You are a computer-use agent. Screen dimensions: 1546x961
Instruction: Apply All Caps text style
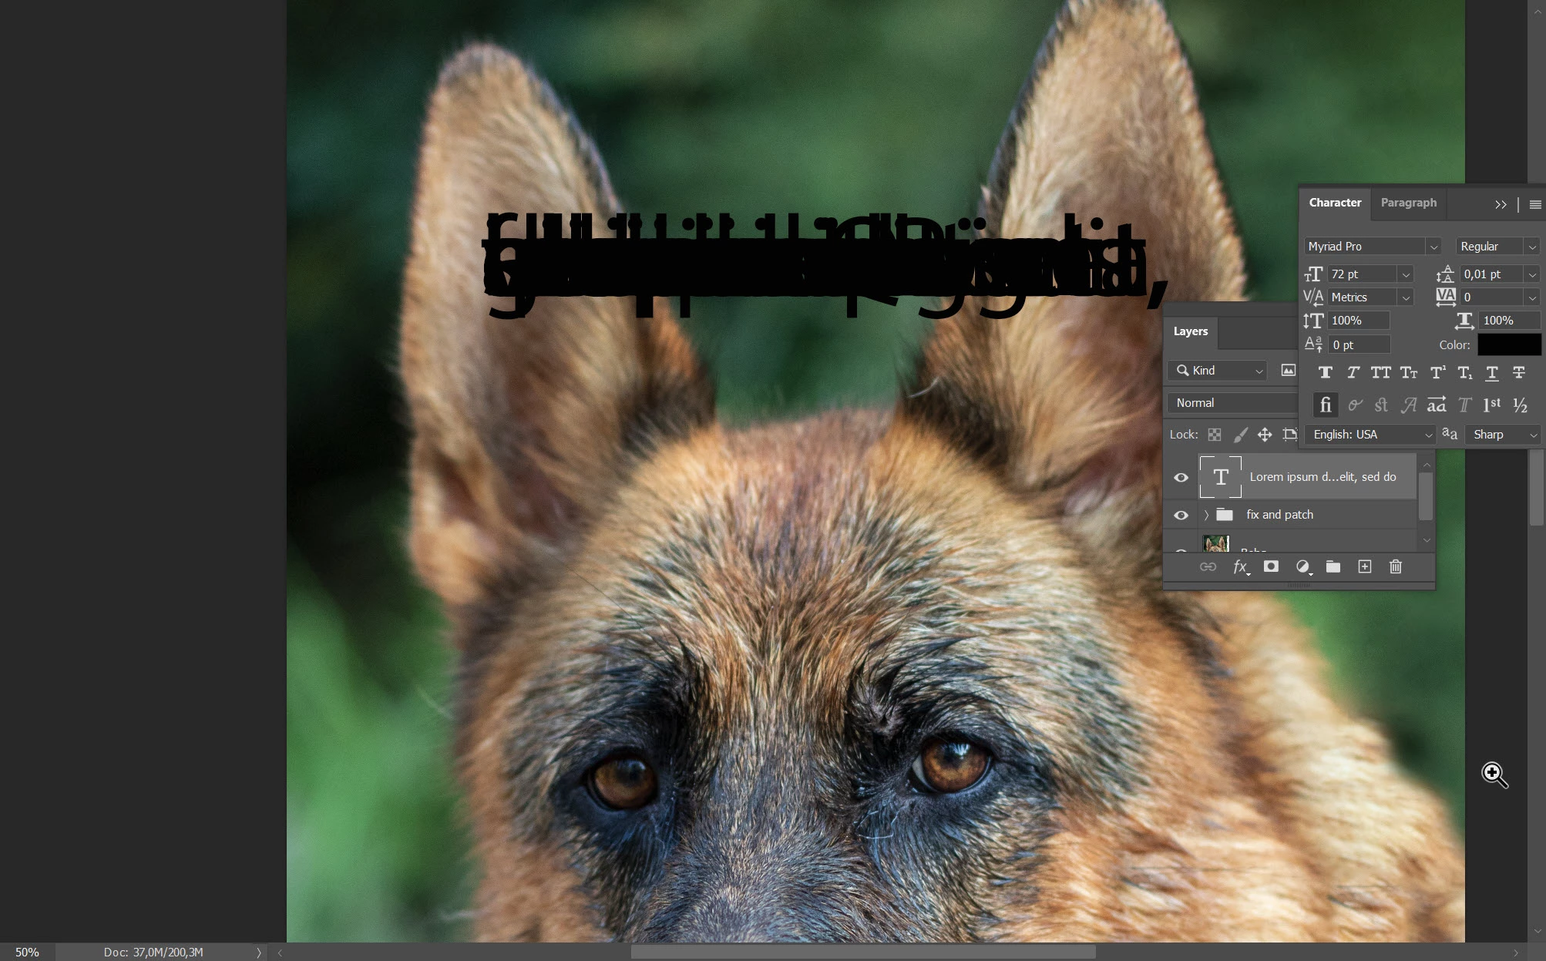[x=1380, y=373]
